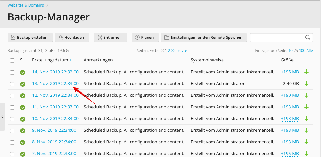Open the 13. Nov. 2019 22:33:00 backup
321x157 pixels.
coord(55,84)
